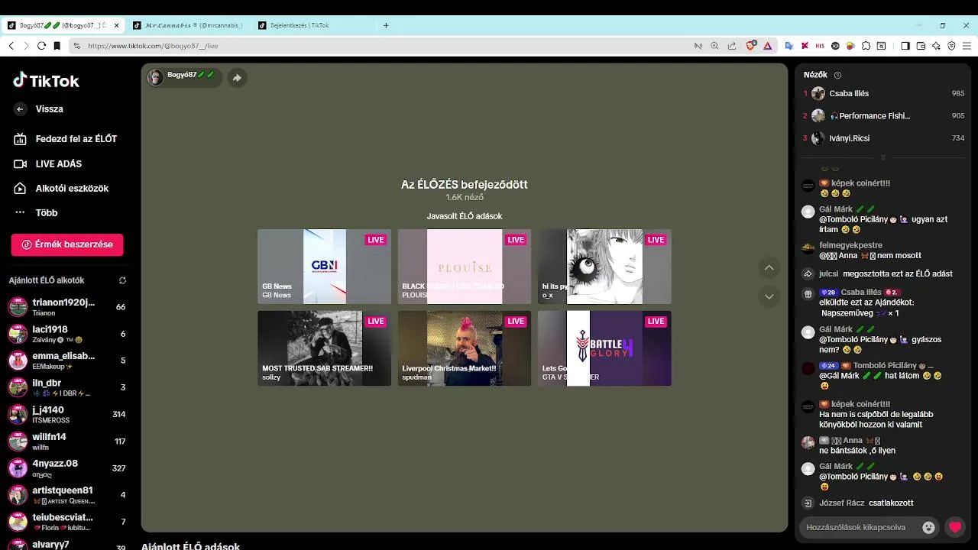
Task: Send a like with heart button
Action: [x=954, y=527]
